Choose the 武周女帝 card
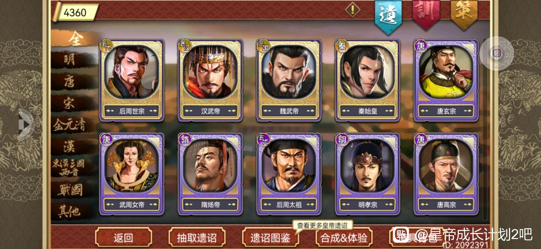The image size is (541, 249). click(132, 174)
